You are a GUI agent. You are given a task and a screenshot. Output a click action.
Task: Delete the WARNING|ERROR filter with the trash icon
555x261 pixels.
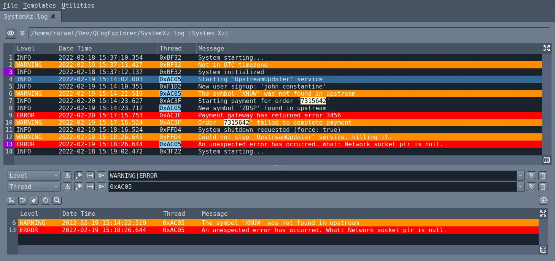tap(543, 176)
